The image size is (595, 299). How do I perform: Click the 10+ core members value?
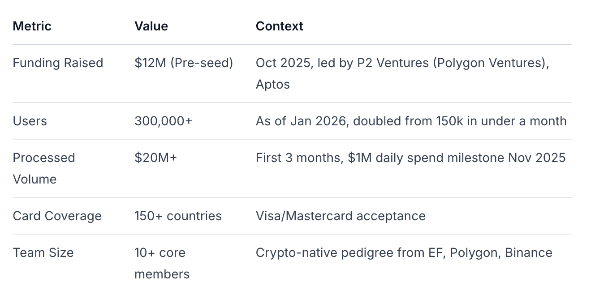point(161,263)
